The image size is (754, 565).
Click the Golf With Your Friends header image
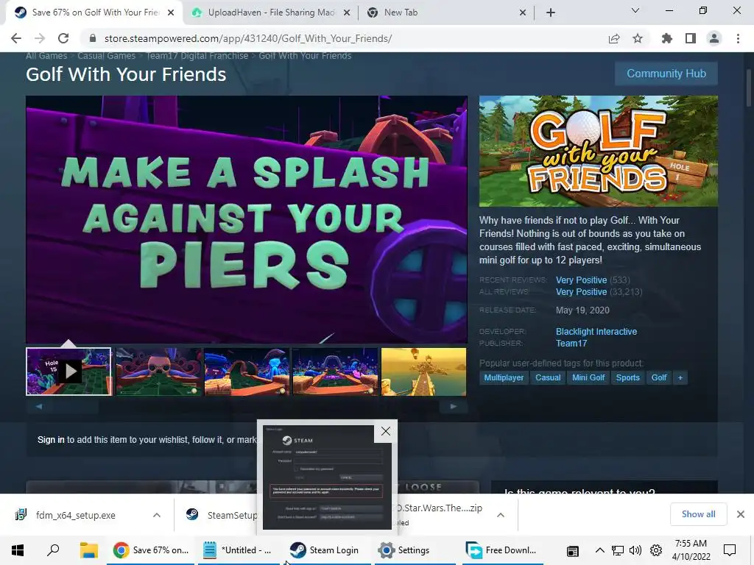click(598, 151)
